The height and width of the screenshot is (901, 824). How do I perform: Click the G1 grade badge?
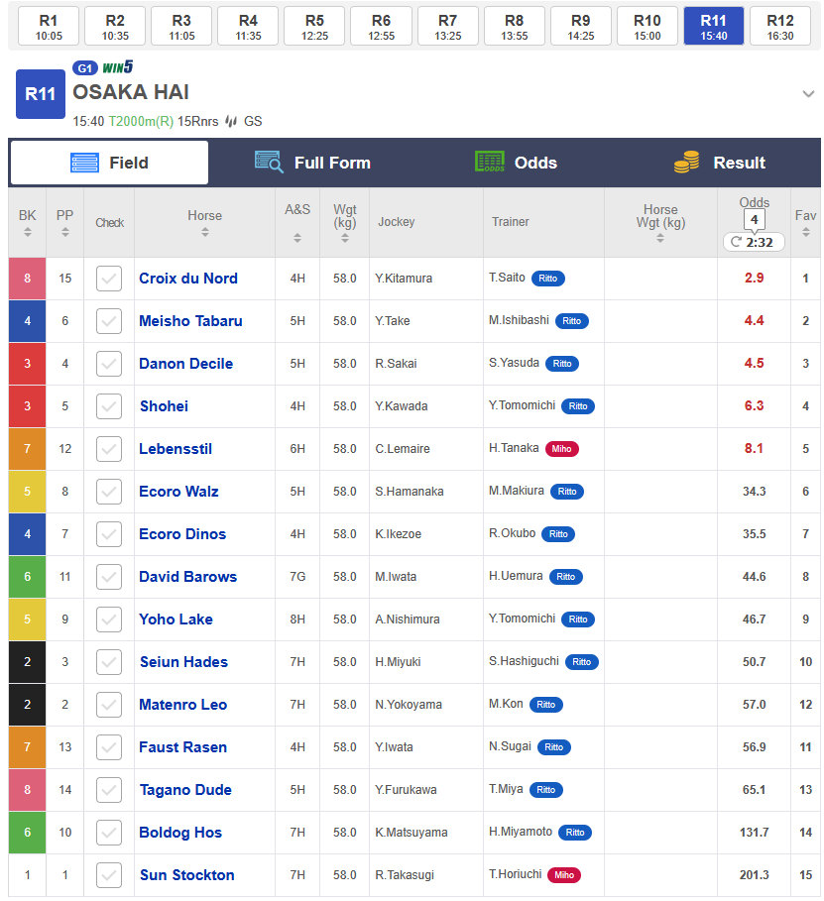coord(85,67)
